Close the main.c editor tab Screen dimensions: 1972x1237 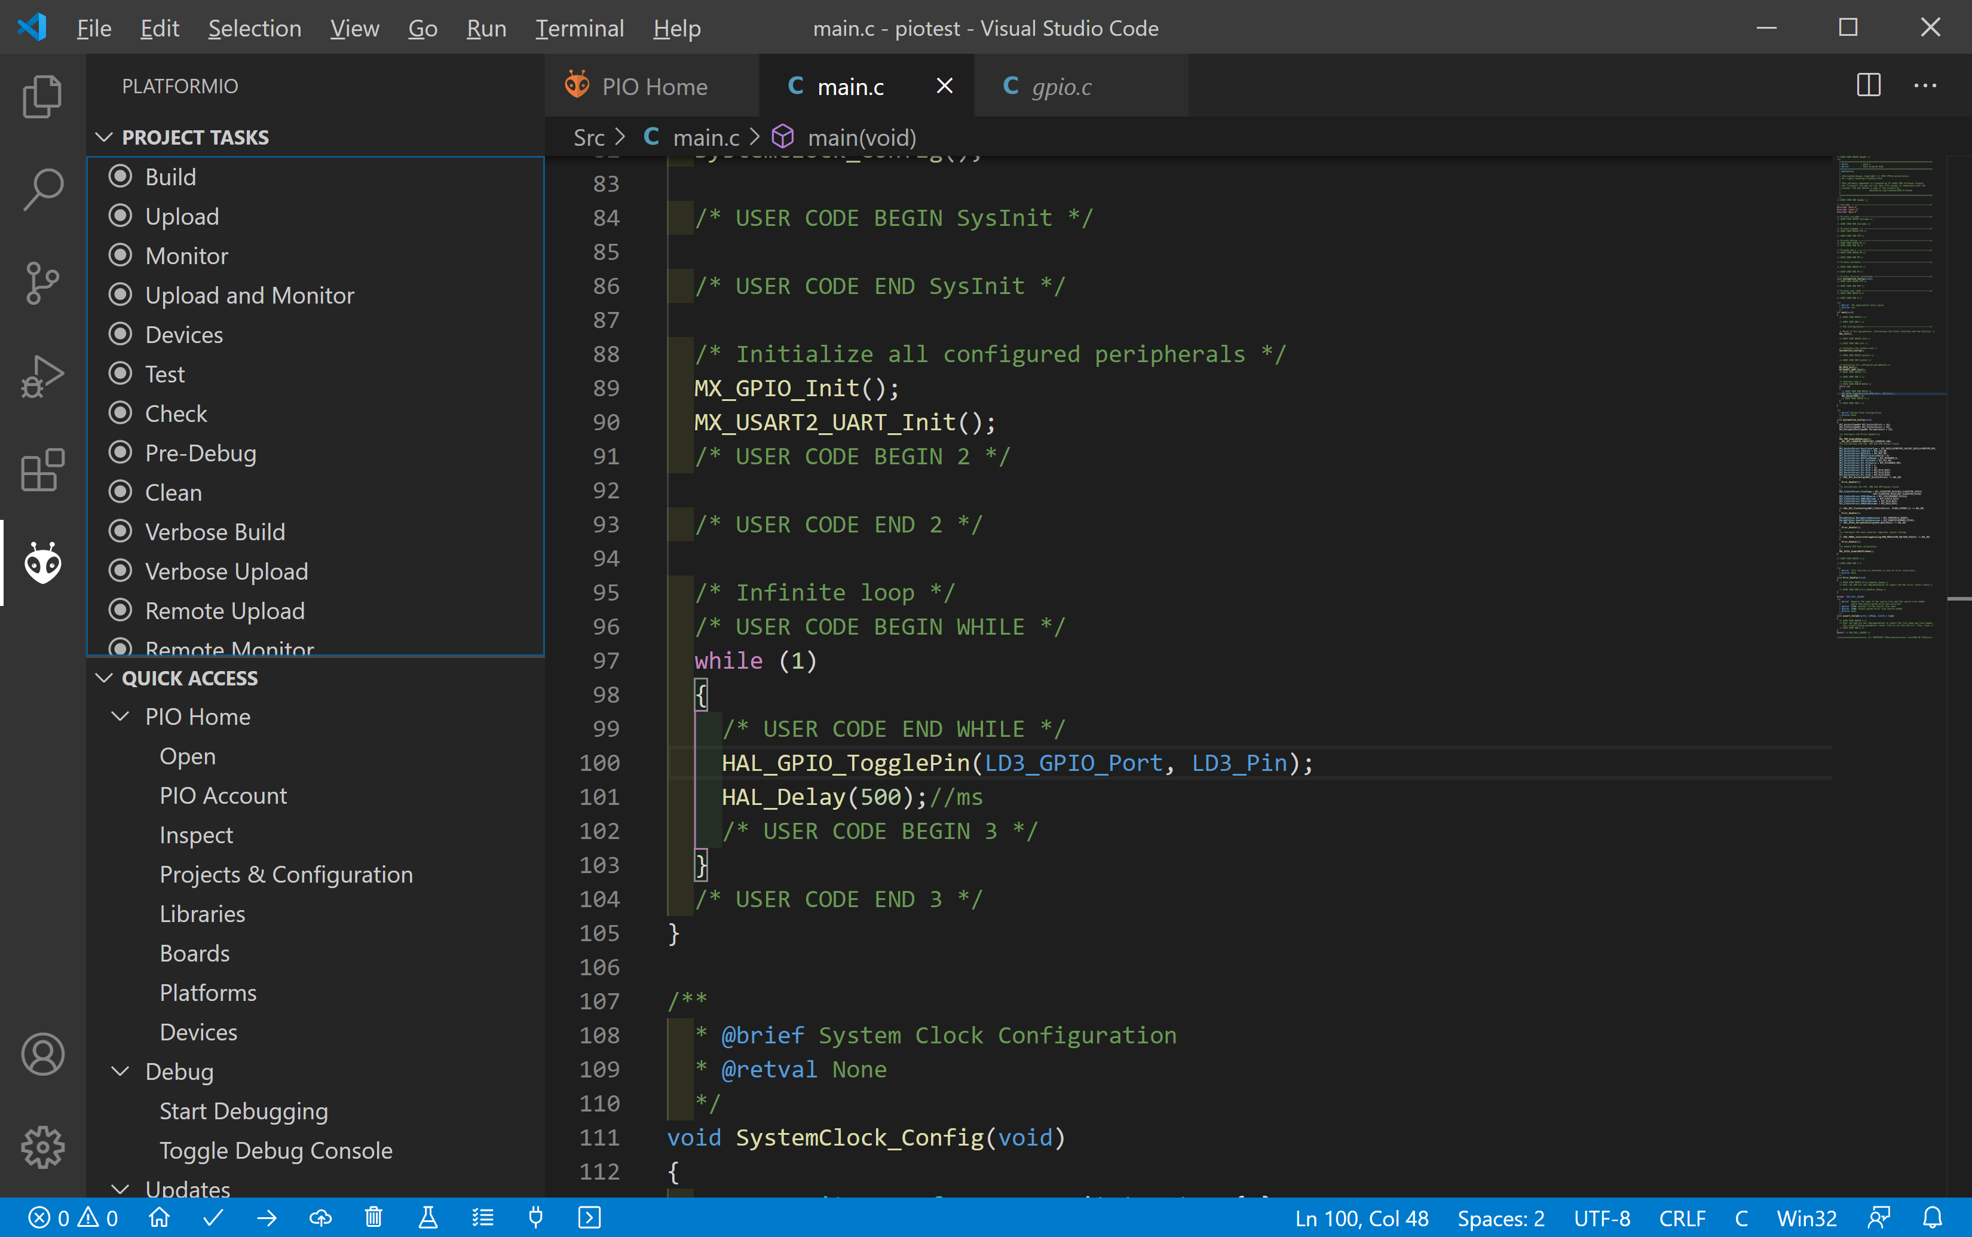(x=944, y=85)
